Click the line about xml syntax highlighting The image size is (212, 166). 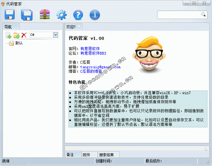pos(106,106)
